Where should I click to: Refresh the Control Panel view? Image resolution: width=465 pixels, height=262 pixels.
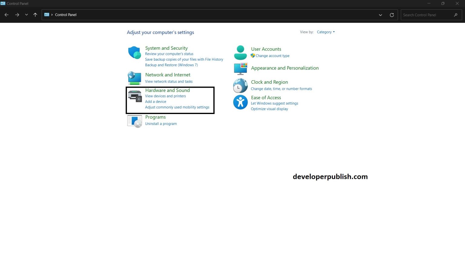[x=392, y=15]
